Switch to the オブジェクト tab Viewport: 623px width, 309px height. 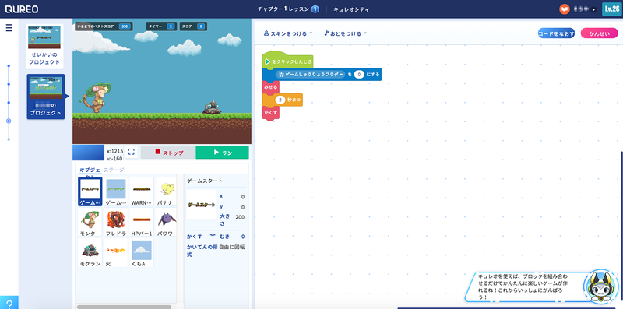[90, 170]
